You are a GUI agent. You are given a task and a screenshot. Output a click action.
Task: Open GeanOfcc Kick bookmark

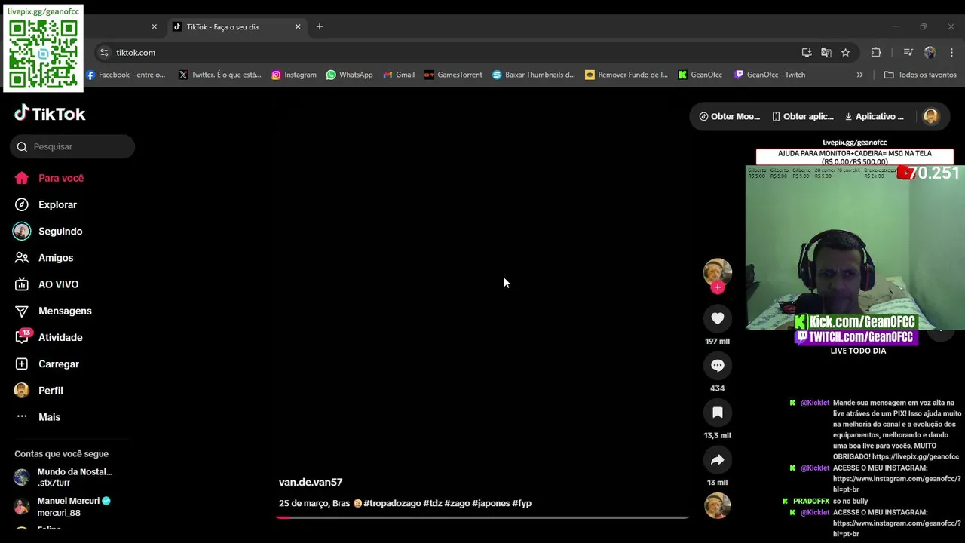tap(700, 75)
